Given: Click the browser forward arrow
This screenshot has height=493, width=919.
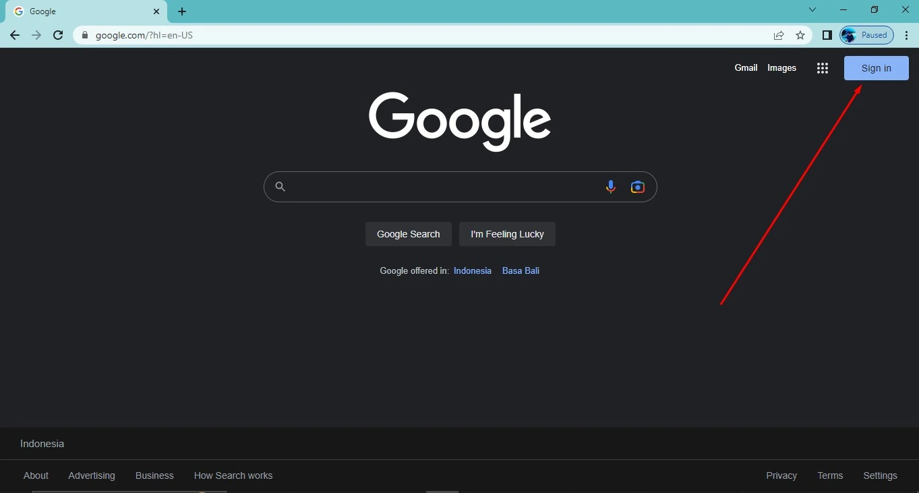Looking at the screenshot, I should tap(36, 35).
